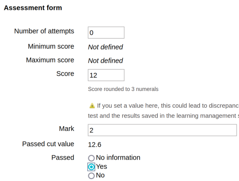Focus the Number of attempts input field
This screenshot has height=181, width=239.
click(x=106, y=32)
